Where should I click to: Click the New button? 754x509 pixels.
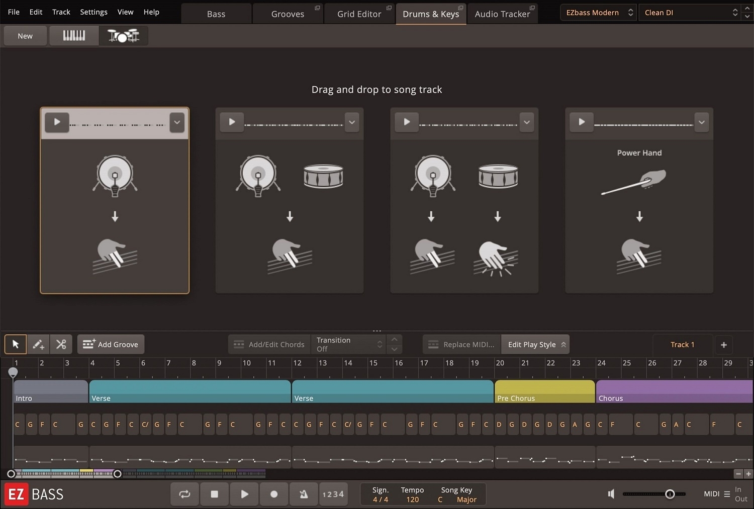click(25, 36)
